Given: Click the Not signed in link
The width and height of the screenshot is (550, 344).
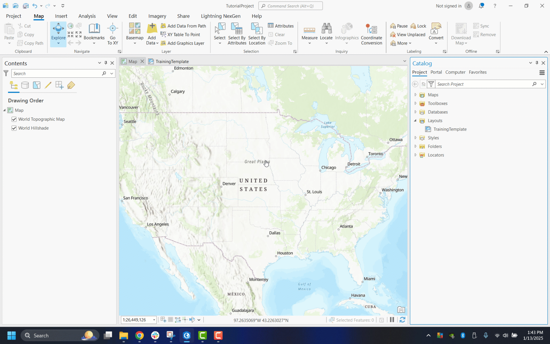Looking at the screenshot, I should pyautogui.click(x=448, y=6).
